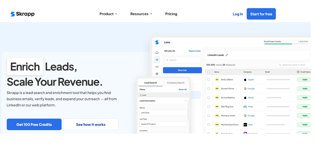Screen dimensions: 316x146
Task: Click the See how it works button
Action: pyautogui.click(x=91, y=125)
